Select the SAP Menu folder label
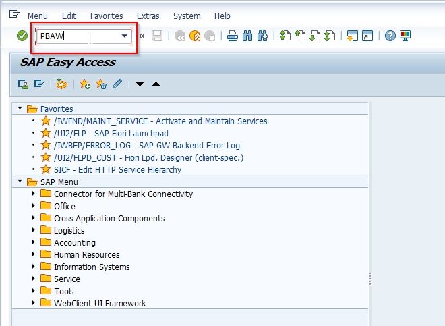This screenshot has height=326, width=445. (59, 182)
